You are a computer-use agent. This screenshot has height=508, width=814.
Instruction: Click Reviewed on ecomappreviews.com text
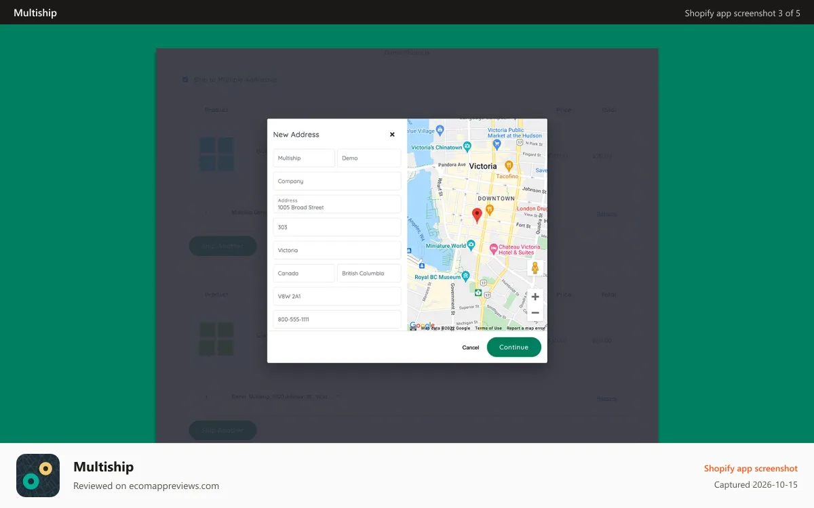[x=146, y=486]
